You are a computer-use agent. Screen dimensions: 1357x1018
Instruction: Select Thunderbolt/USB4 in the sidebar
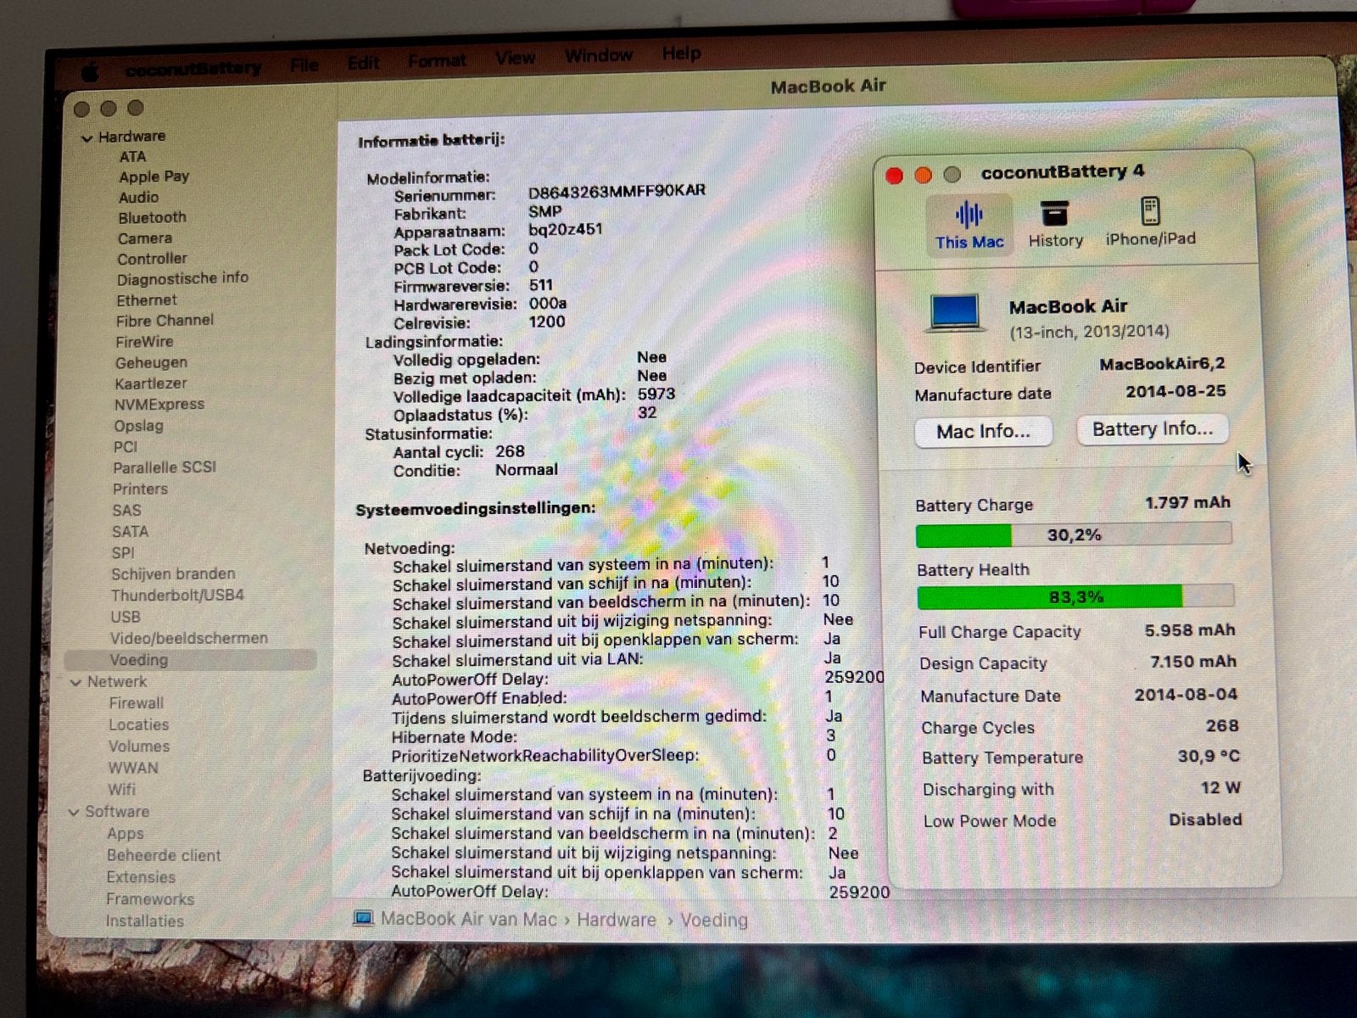coord(177,596)
